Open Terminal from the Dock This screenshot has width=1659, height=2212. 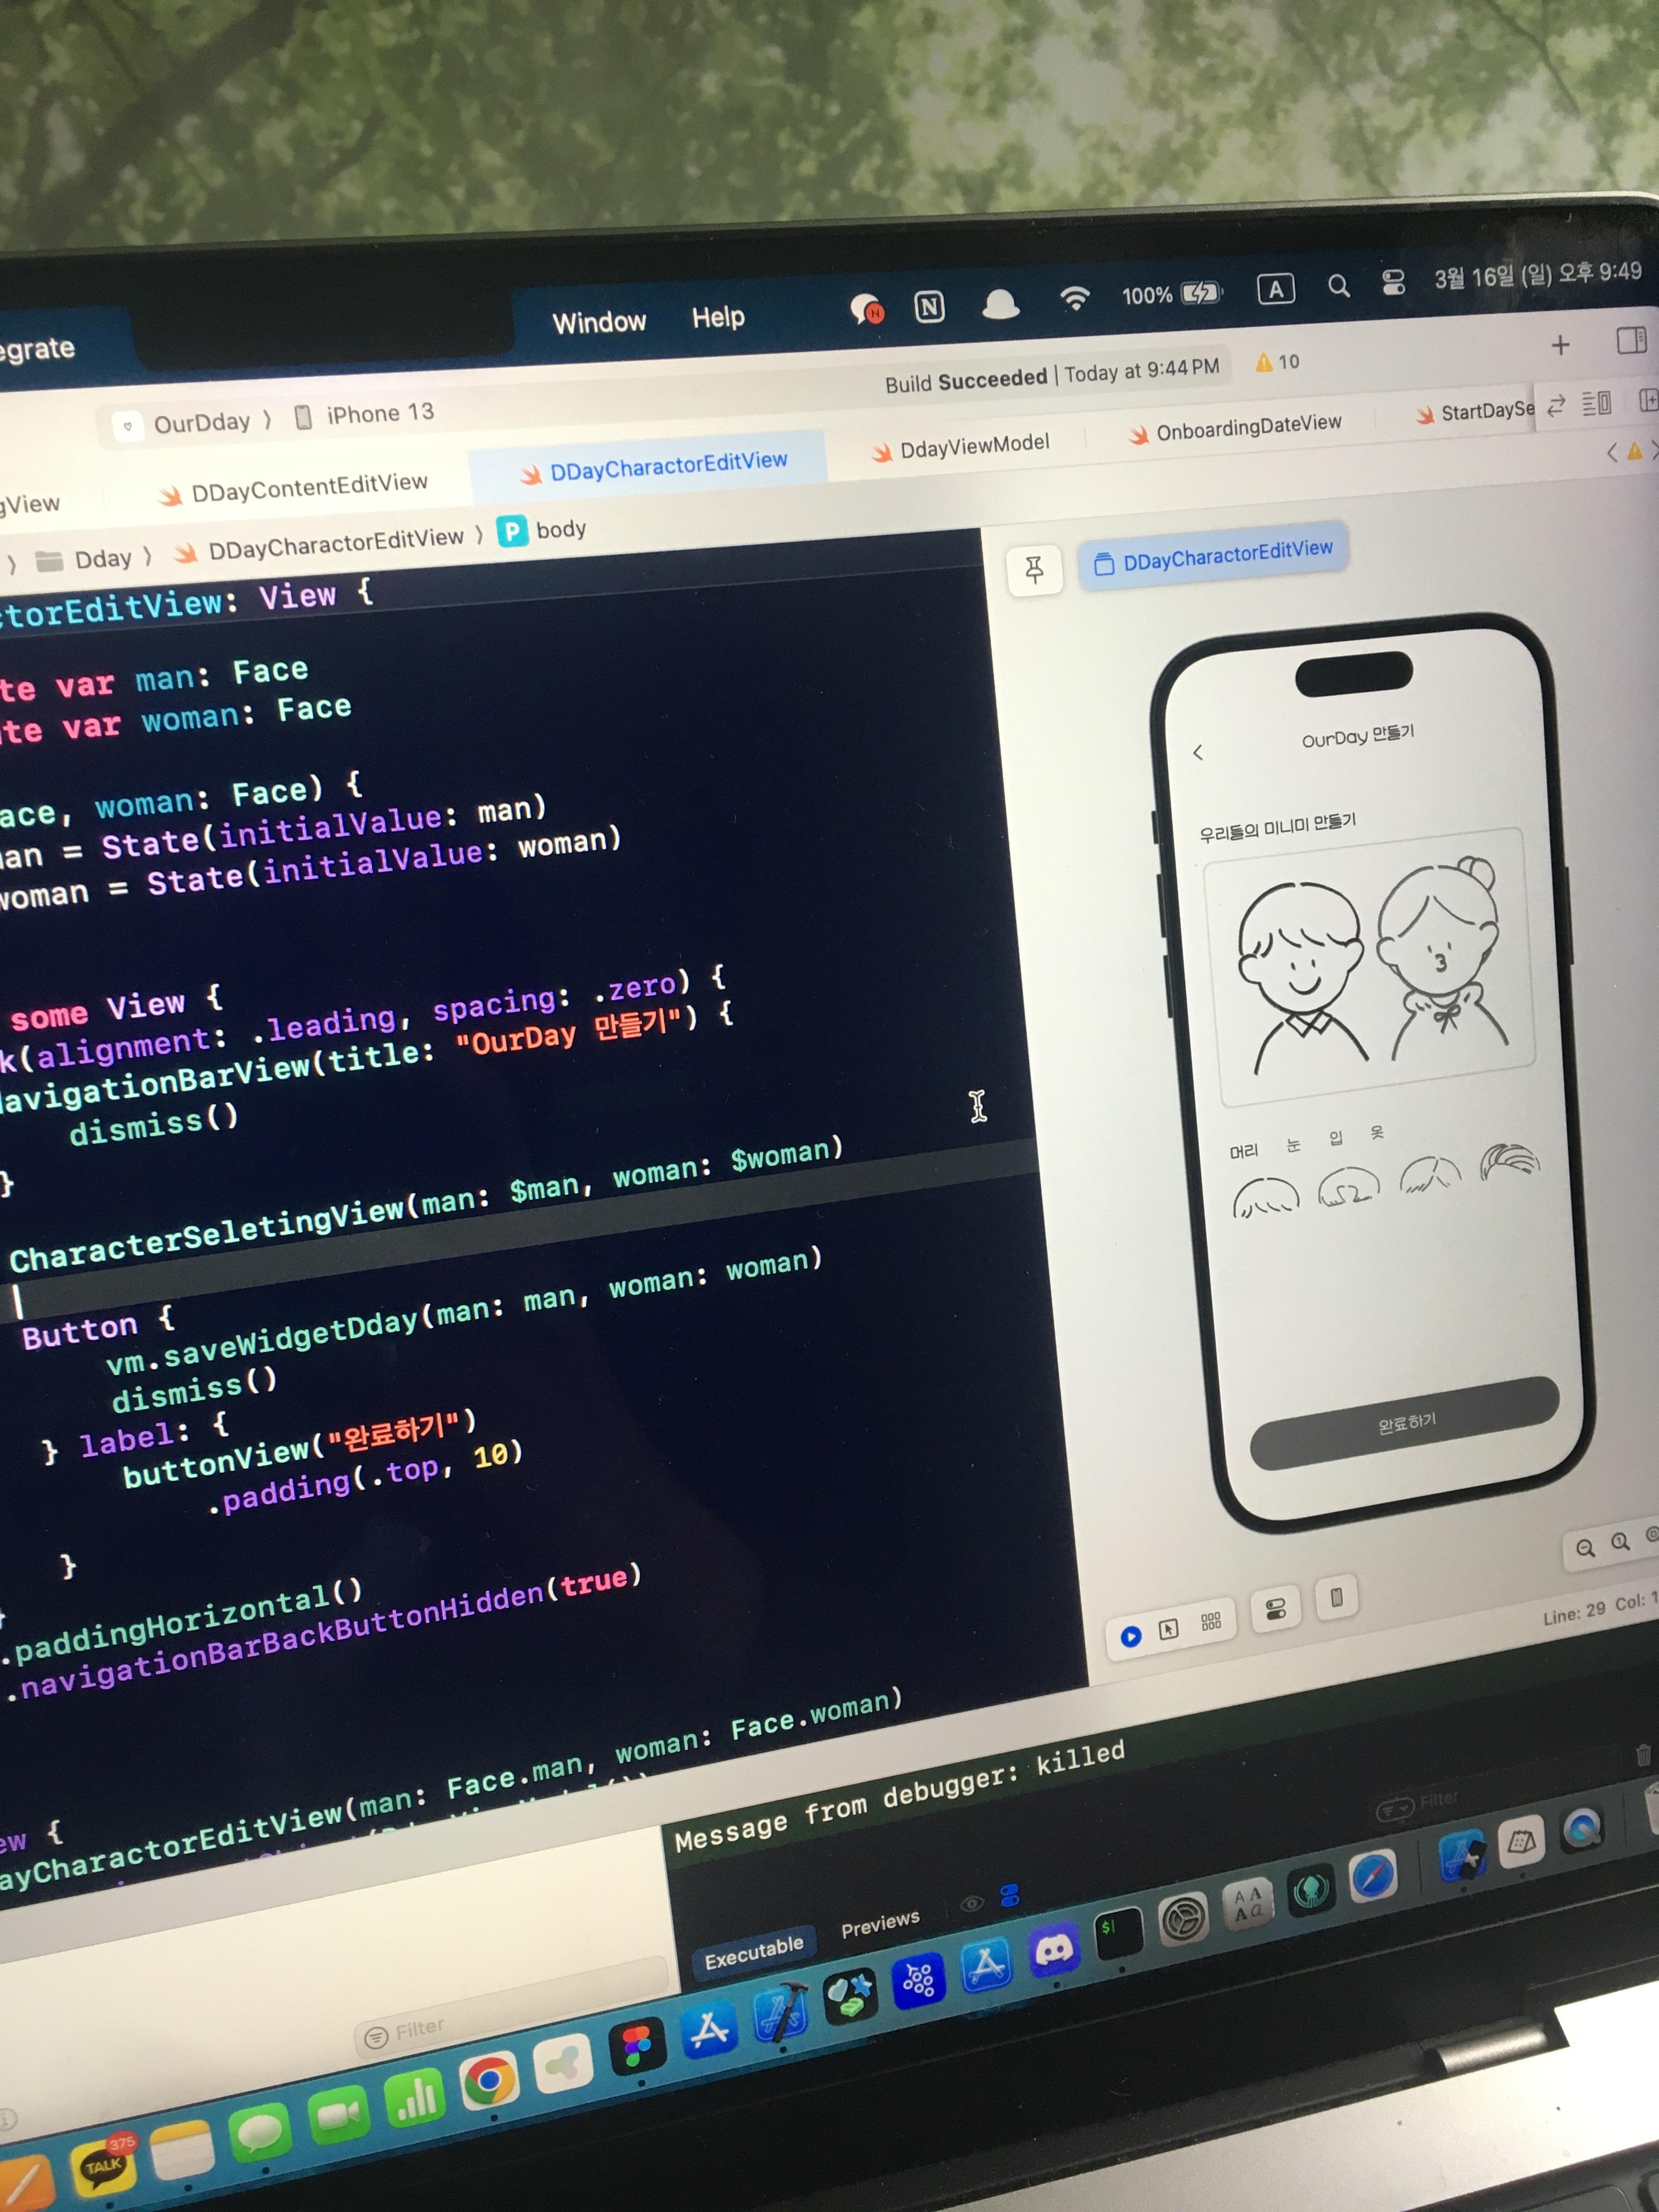(1118, 1933)
